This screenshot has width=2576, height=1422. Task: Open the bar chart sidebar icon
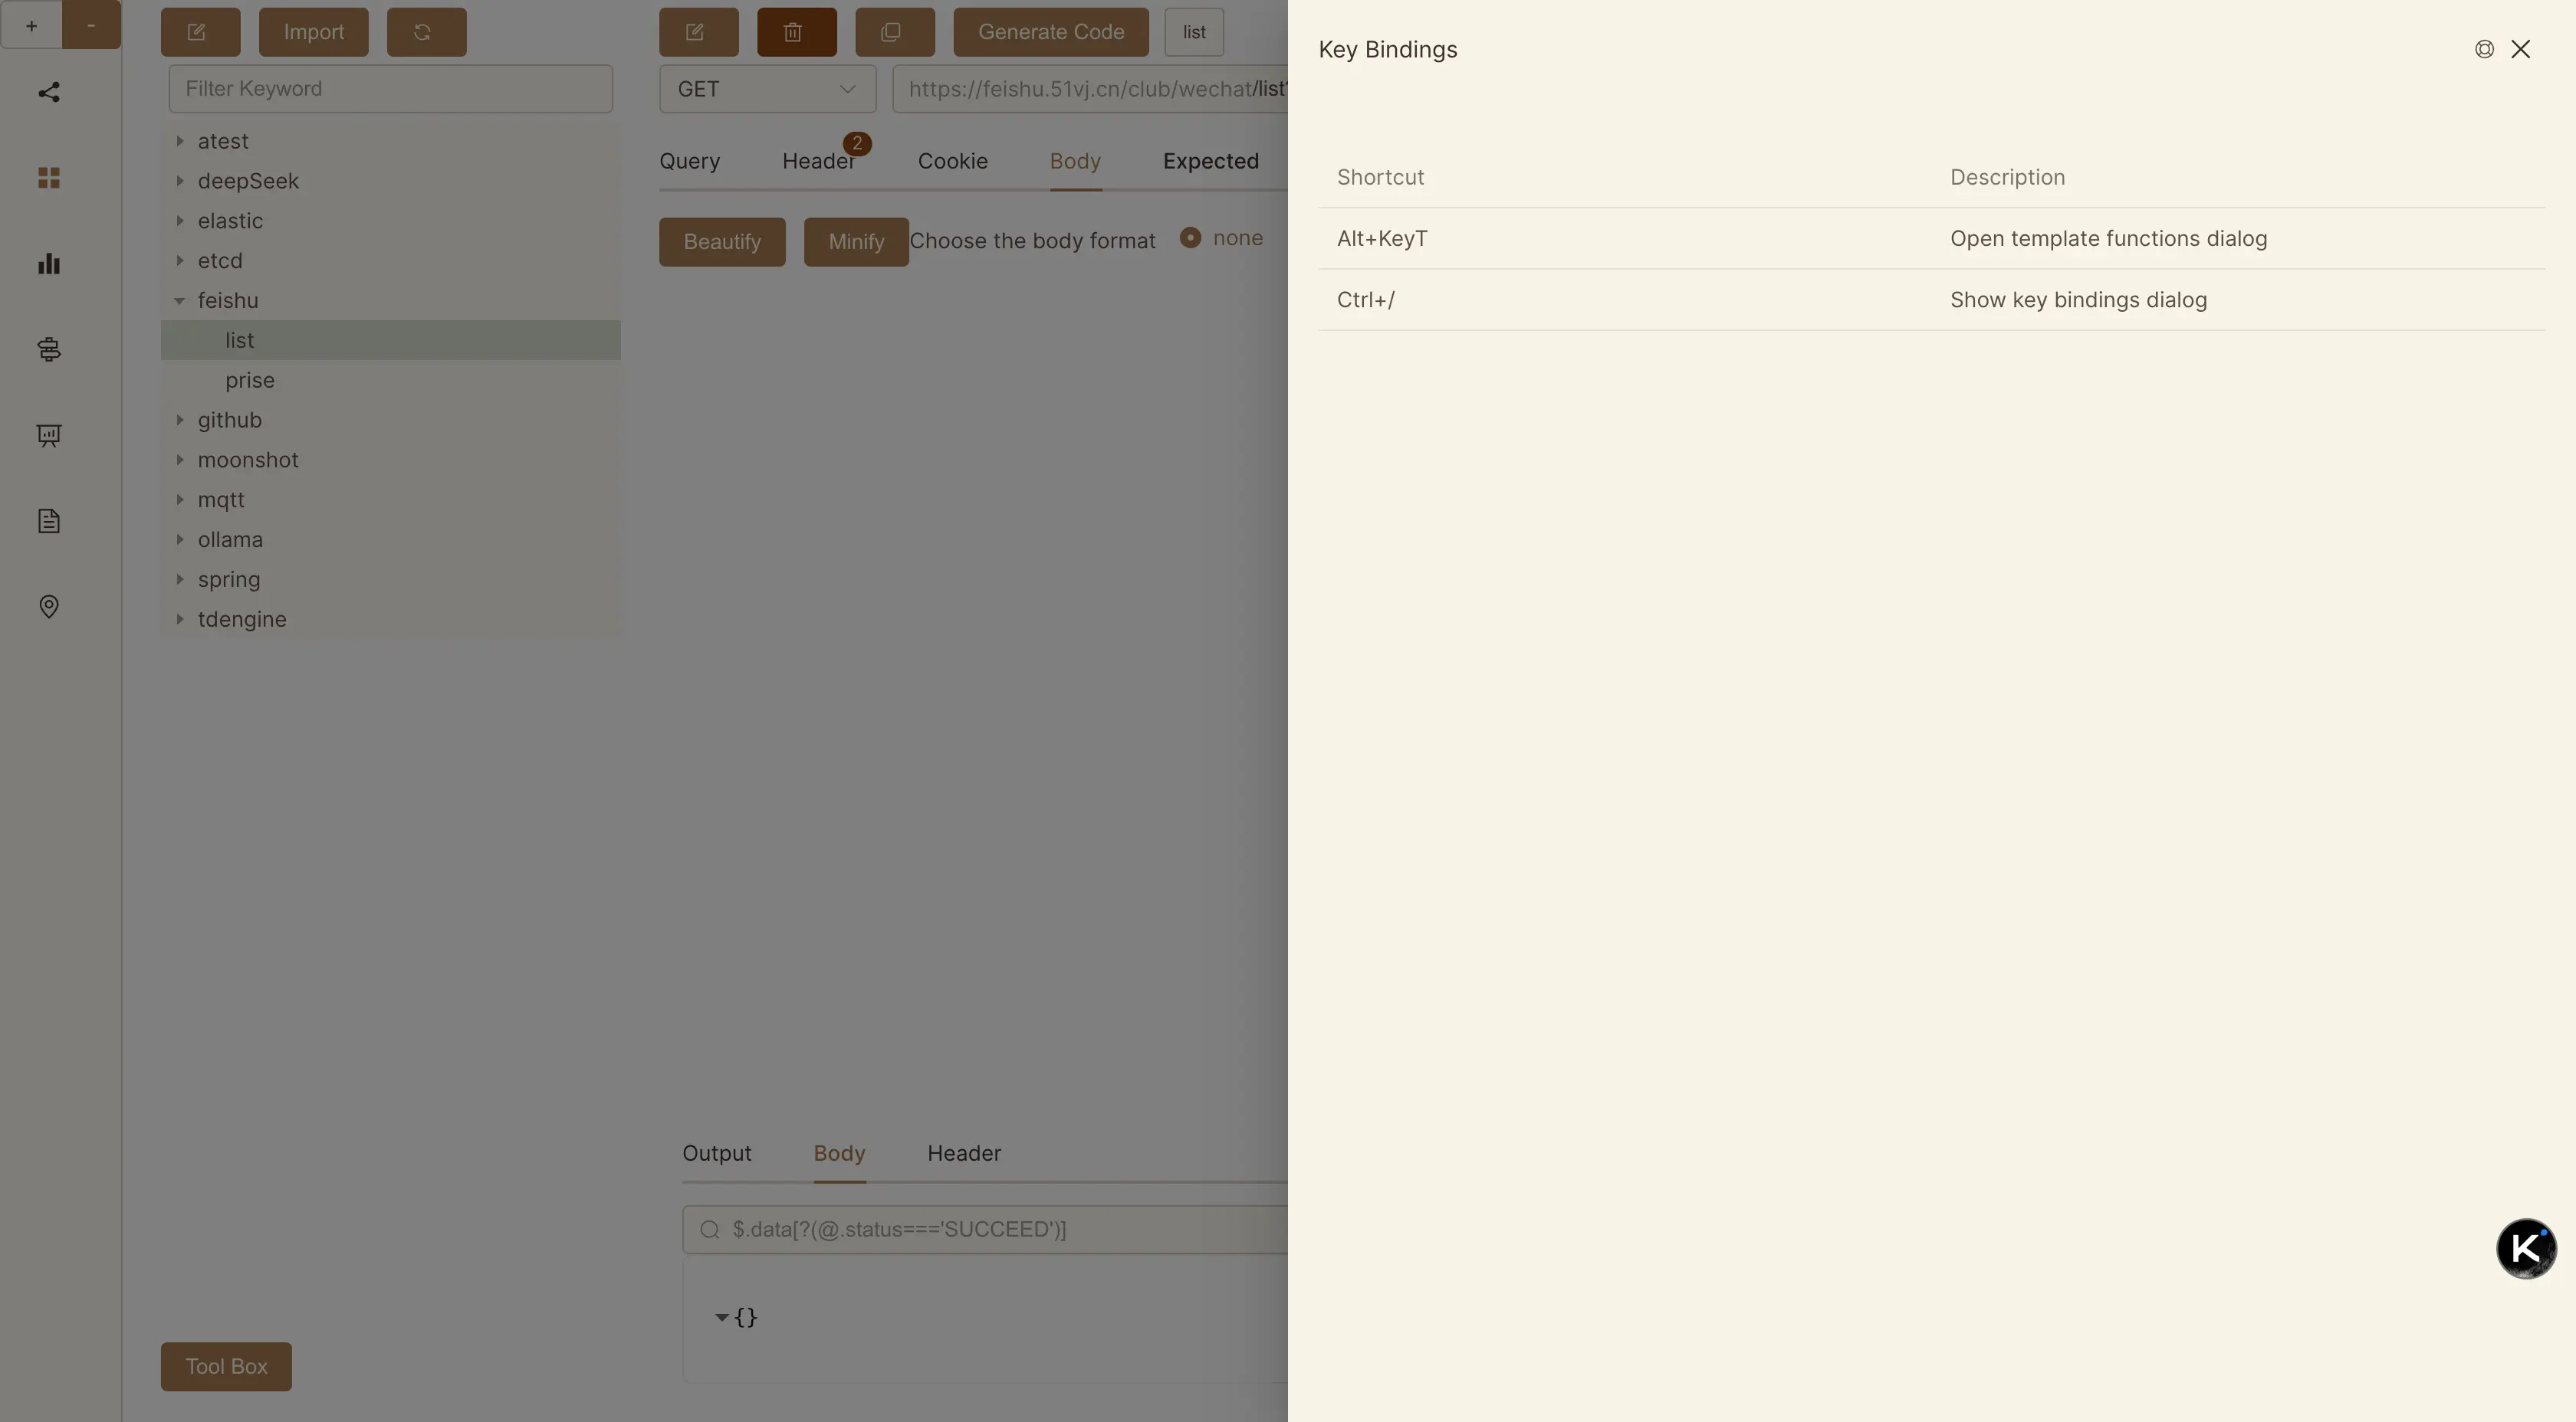(x=49, y=264)
